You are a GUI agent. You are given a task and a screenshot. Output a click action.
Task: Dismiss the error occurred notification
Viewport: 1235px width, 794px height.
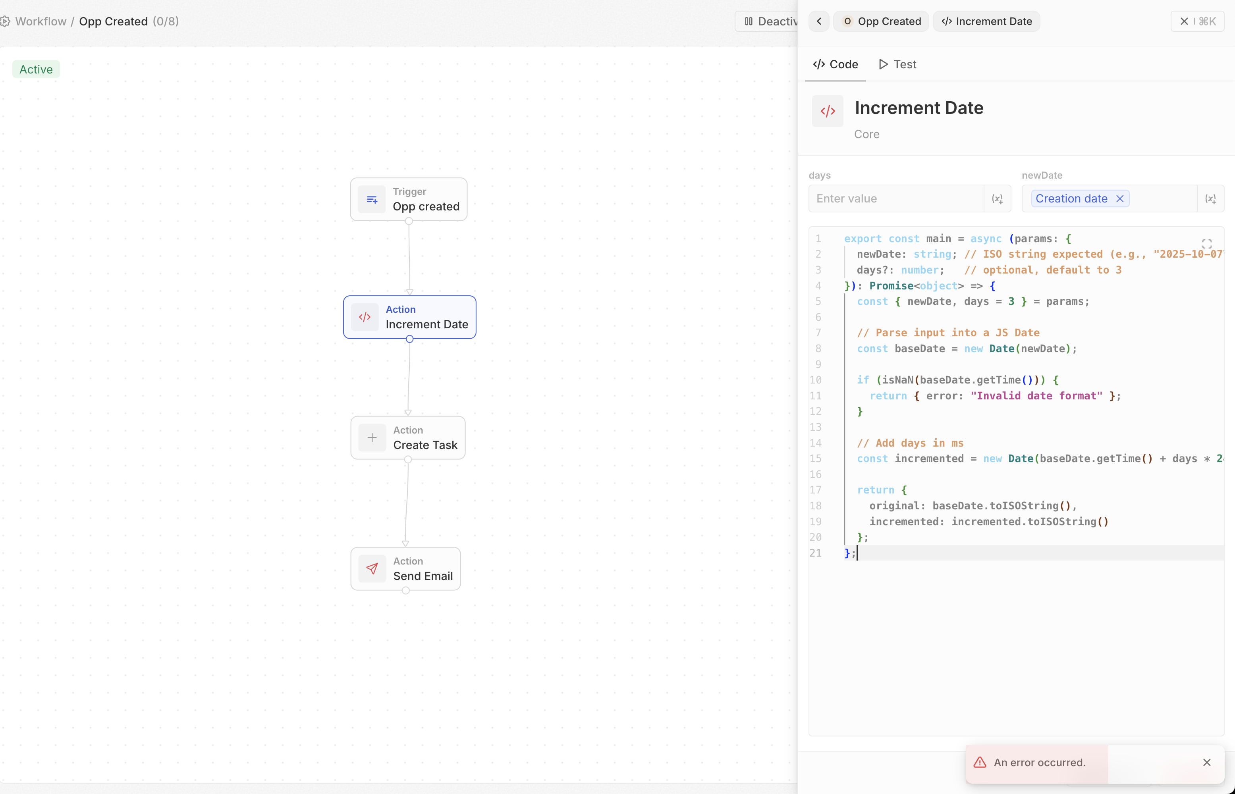(x=1207, y=762)
